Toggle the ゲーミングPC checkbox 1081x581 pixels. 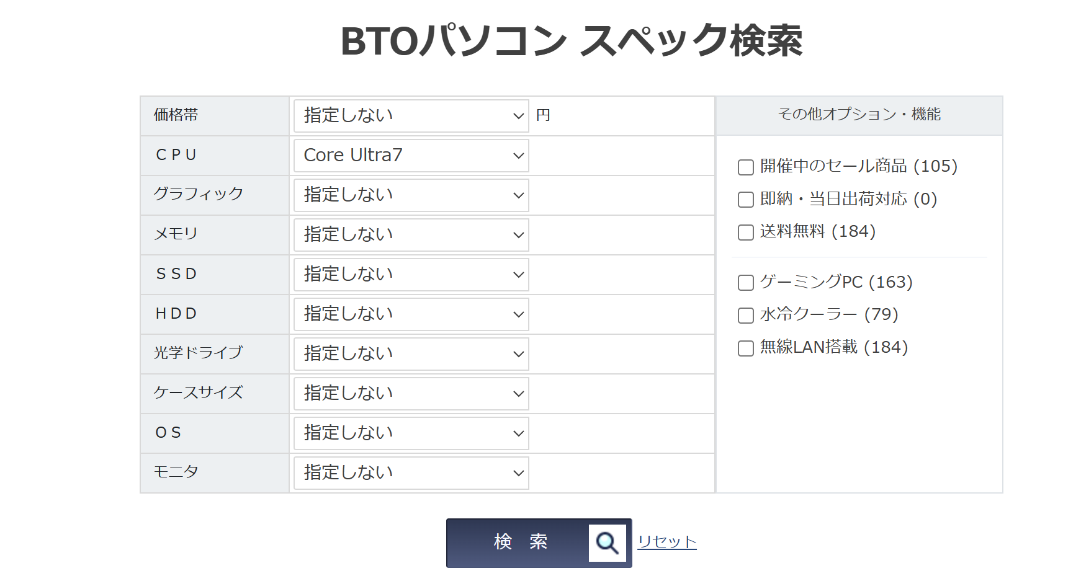coord(746,283)
